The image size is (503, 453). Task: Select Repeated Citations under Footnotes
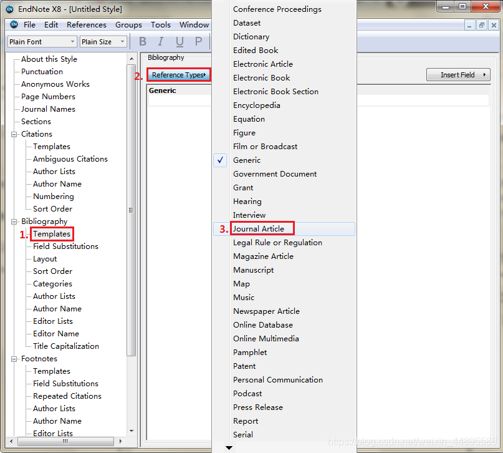(67, 396)
